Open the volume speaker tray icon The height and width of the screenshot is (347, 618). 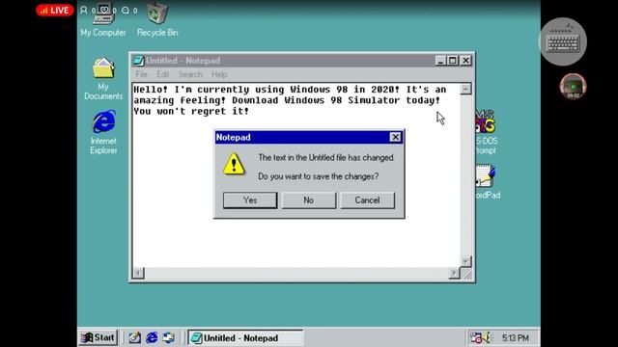(487, 337)
